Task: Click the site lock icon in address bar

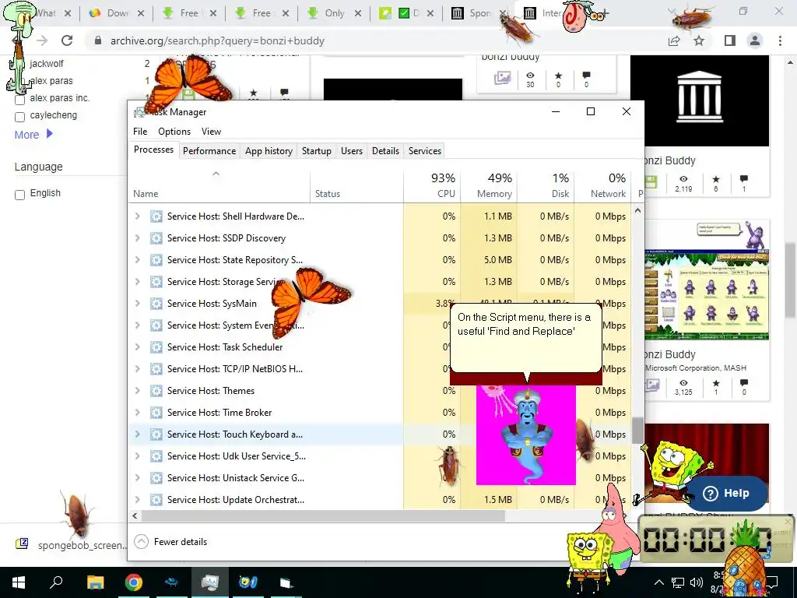Action: (98, 40)
